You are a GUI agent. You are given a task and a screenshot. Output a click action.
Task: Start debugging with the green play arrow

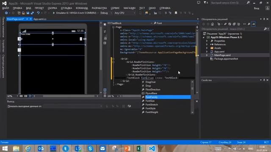54,13
